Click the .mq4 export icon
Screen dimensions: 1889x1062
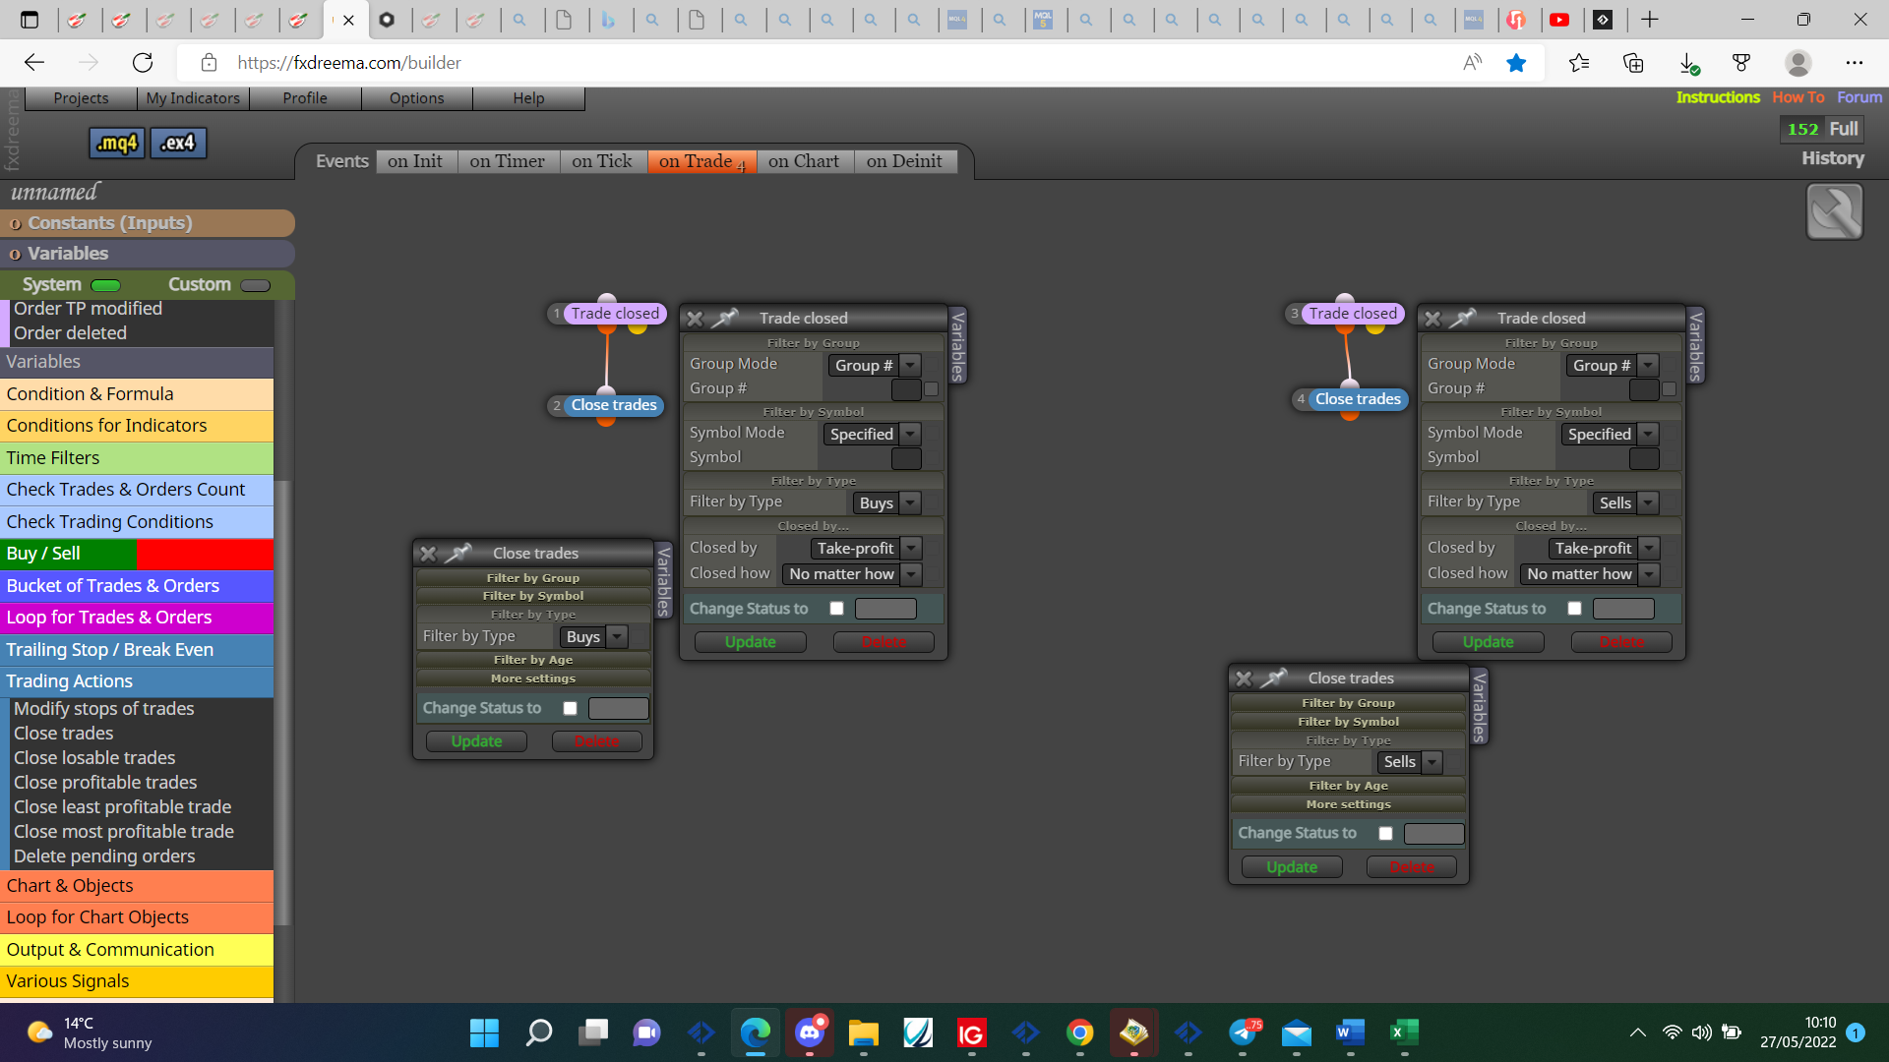[117, 143]
